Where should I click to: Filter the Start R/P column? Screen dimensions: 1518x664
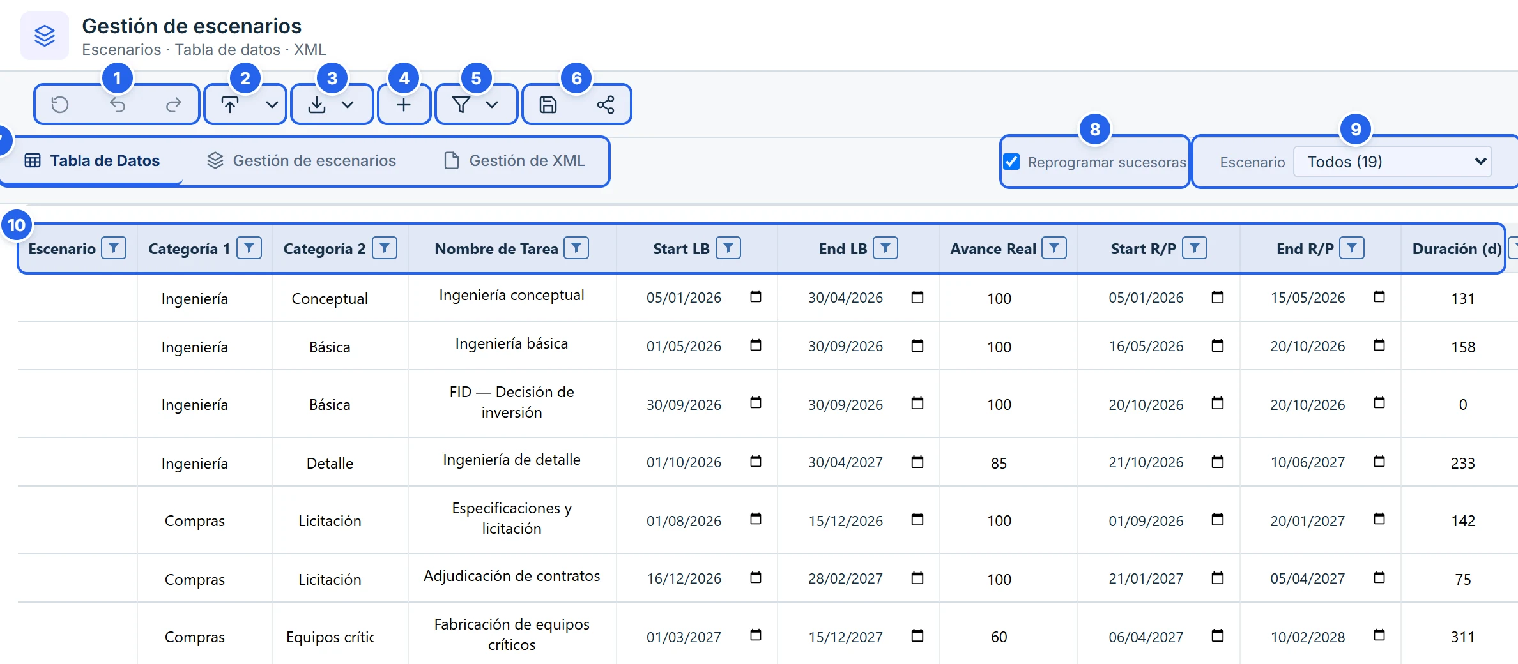(1195, 248)
